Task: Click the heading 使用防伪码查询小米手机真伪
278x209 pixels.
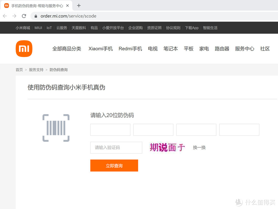Action: [66, 87]
